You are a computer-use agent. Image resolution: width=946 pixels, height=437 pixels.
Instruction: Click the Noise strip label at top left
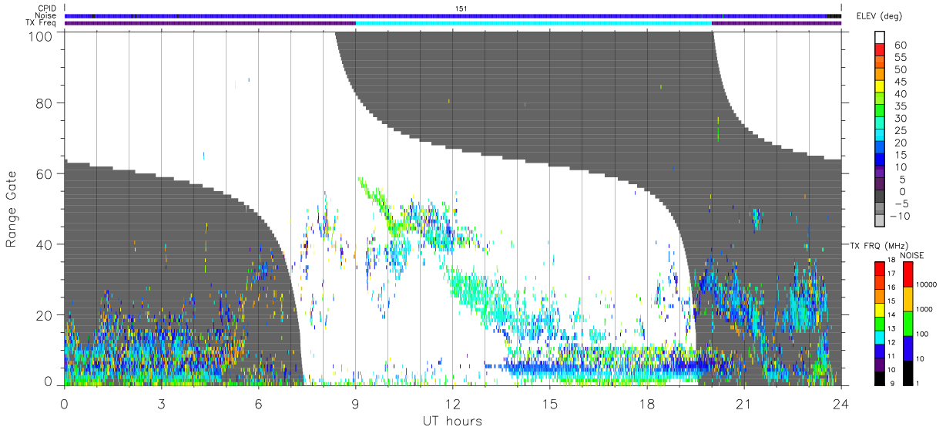coord(46,15)
